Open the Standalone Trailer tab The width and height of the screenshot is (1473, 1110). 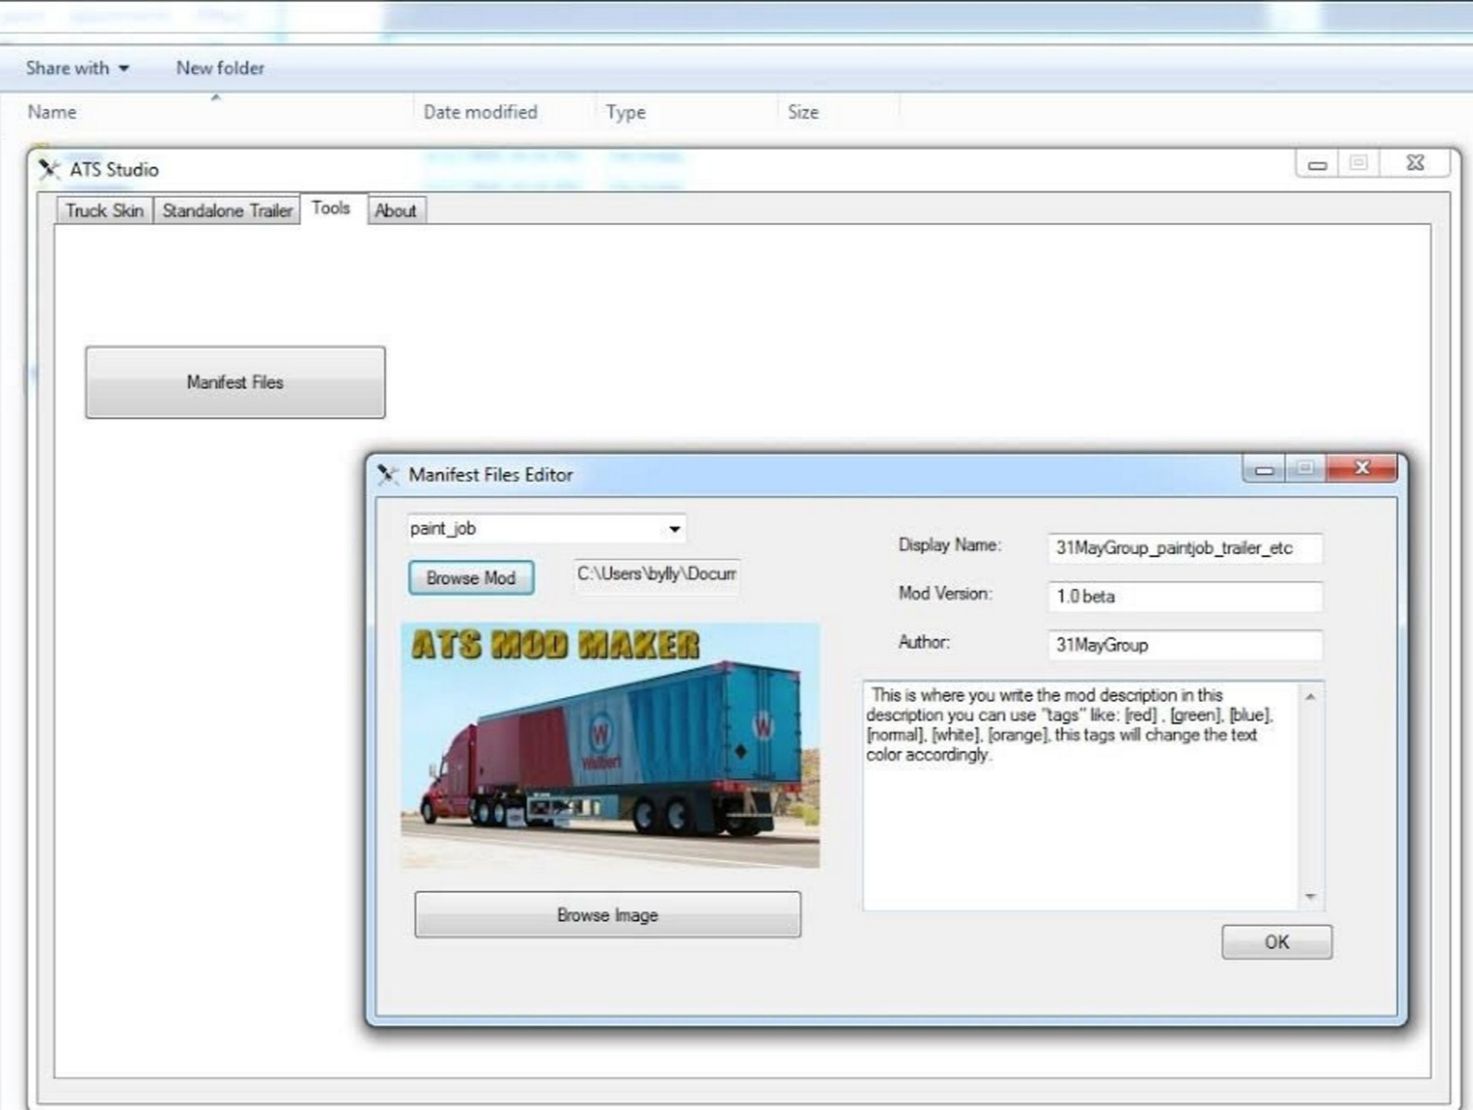point(227,210)
